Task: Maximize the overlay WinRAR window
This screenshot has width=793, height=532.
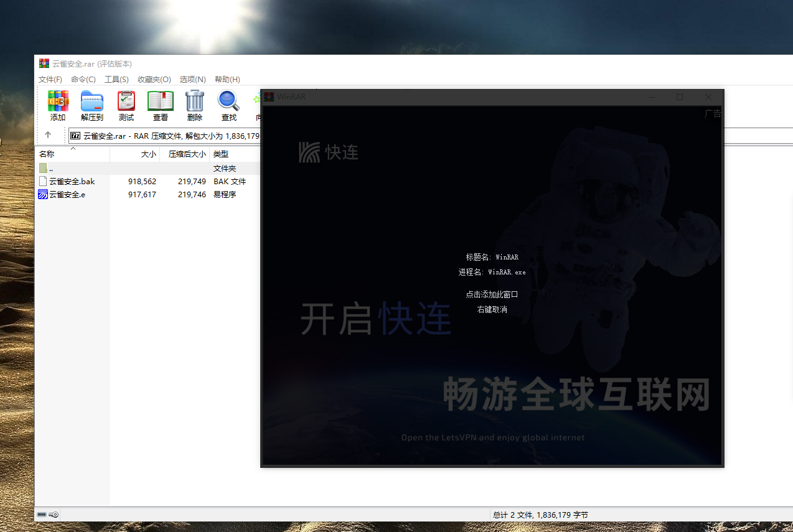Action: (680, 97)
